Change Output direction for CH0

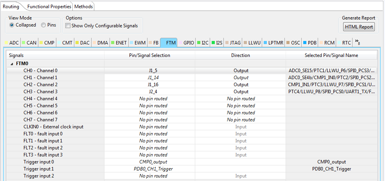click(x=240, y=71)
